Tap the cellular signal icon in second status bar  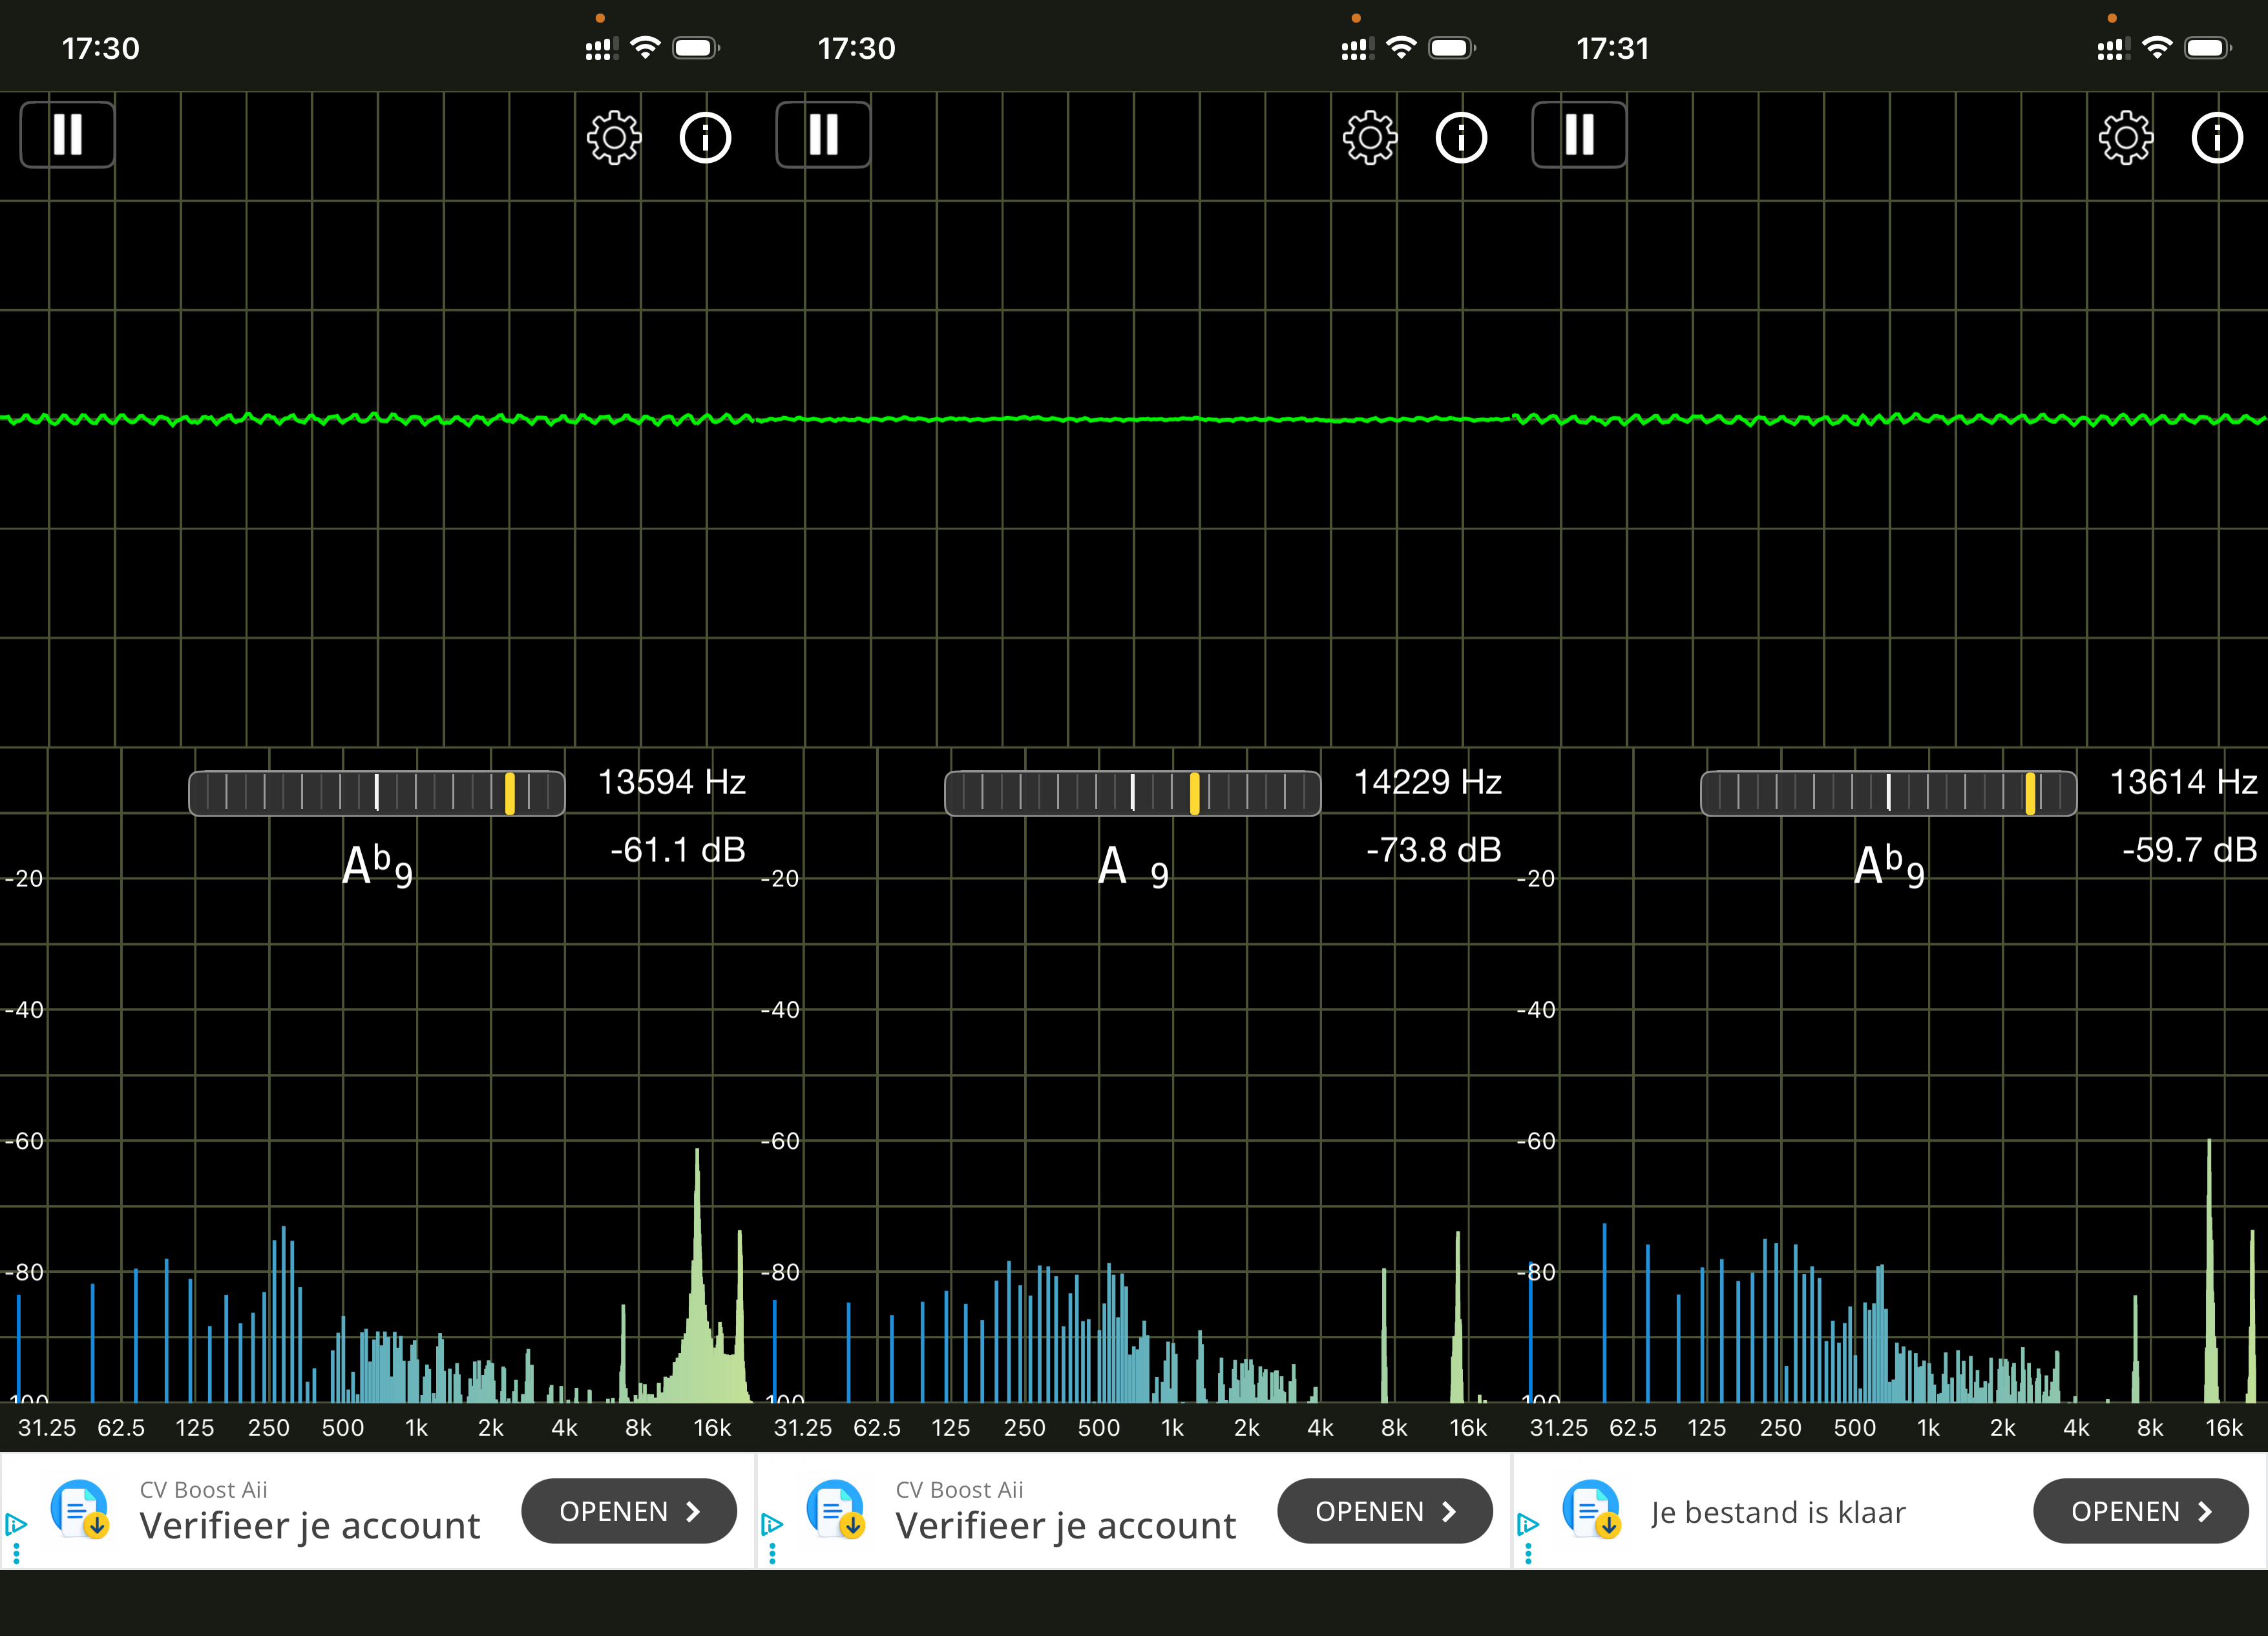[1357, 49]
